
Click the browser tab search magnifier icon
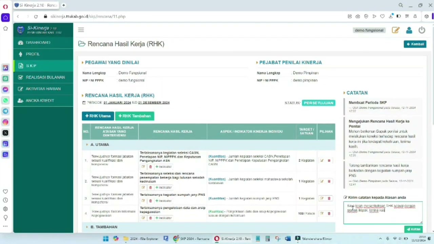pyautogui.click(x=401, y=5)
